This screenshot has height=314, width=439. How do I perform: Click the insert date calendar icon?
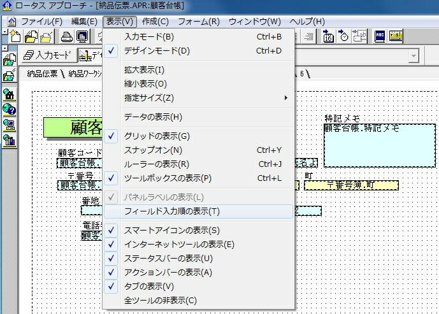[x=328, y=36]
